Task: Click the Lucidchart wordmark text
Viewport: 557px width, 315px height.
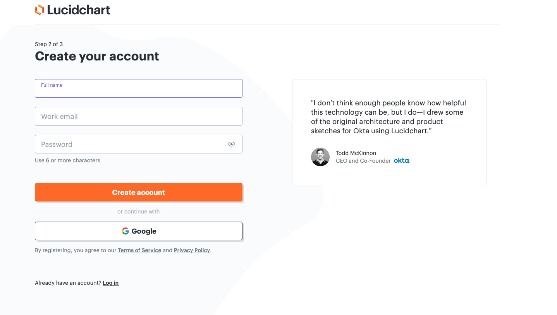Action: pyautogui.click(x=79, y=10)
